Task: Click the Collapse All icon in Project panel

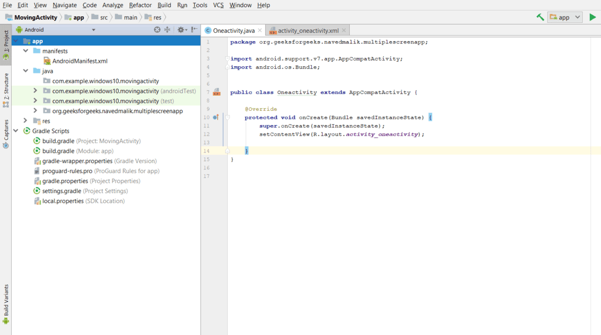Action: click(167, 29)
